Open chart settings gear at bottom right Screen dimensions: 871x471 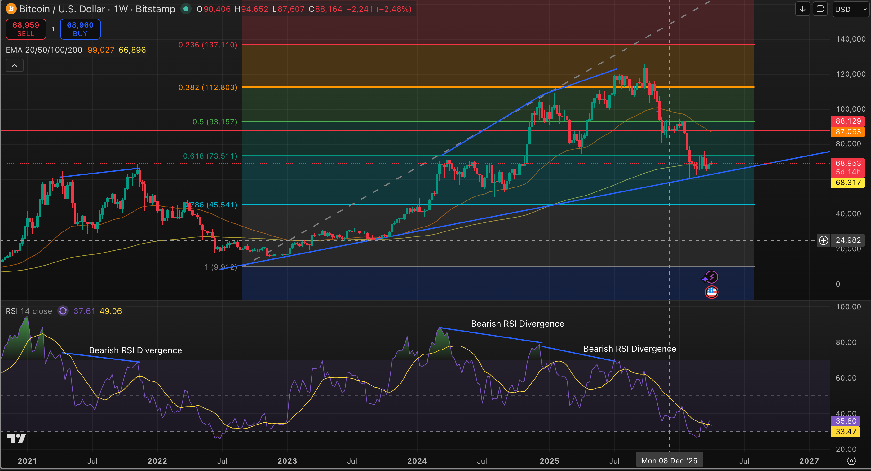(851, 461)
